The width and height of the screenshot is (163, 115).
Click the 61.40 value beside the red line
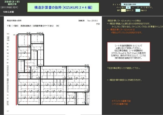(15, 35)
